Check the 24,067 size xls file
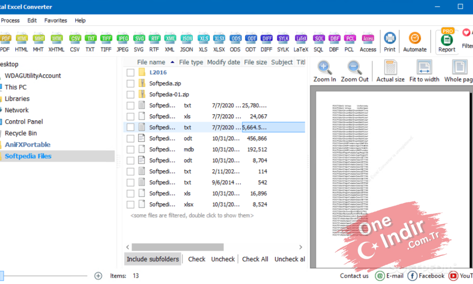This screenshot has height=284, width=473. click(x=130, y=117)
